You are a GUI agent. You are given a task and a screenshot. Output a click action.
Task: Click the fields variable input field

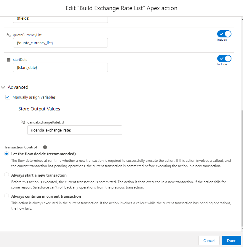tap(60, 19)
